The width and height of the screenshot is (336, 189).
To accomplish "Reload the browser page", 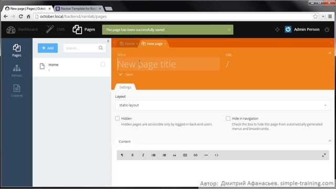I will point(21,16).
